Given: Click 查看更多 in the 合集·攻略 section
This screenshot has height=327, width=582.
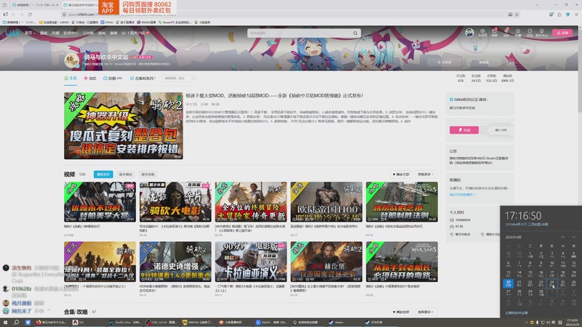Looking at the screenshot, I should [426, 312].
